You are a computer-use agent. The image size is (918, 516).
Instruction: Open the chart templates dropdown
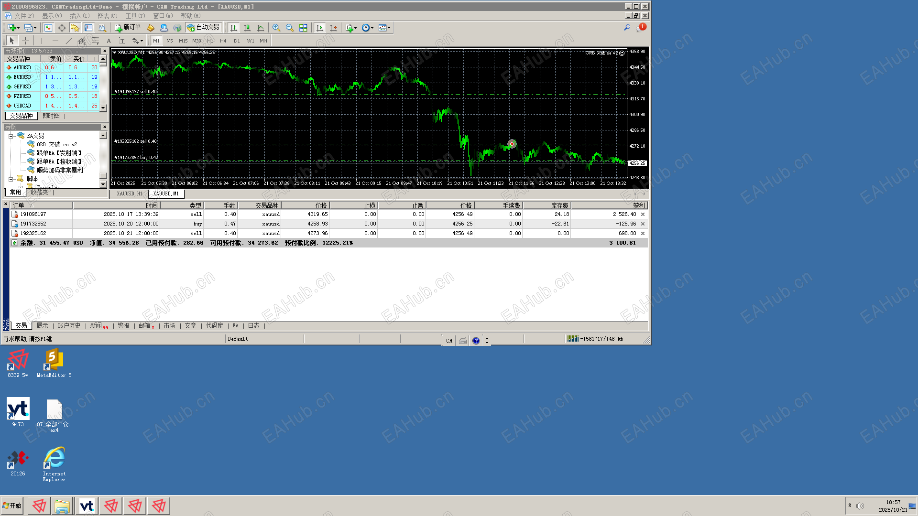coord(384,28)
